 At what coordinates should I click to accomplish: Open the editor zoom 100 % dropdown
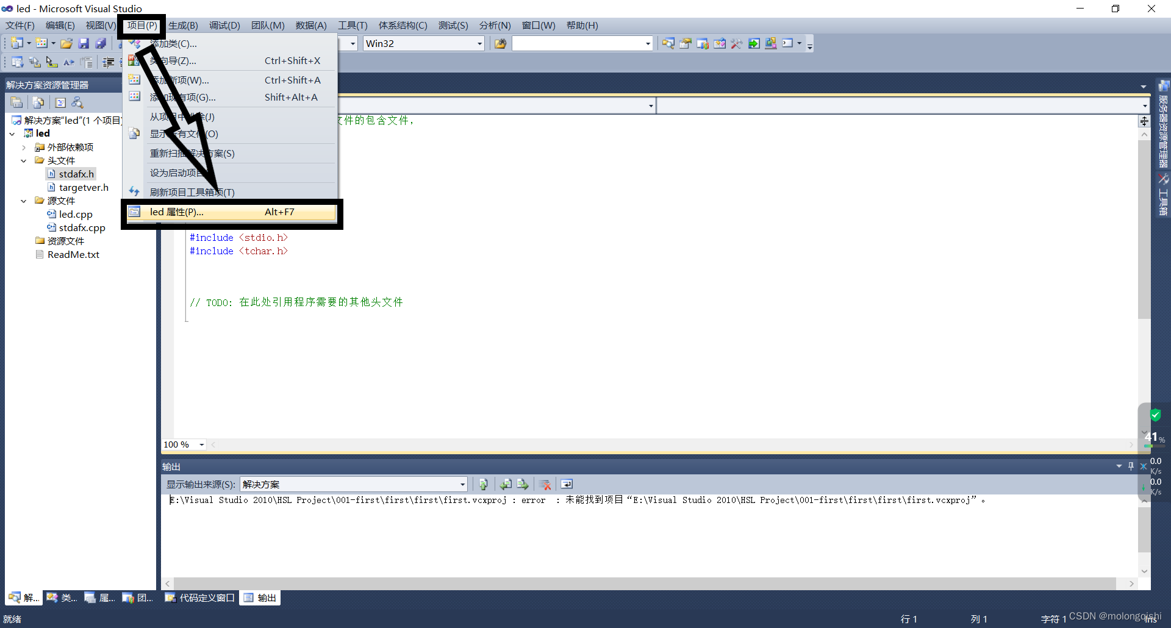202,444
